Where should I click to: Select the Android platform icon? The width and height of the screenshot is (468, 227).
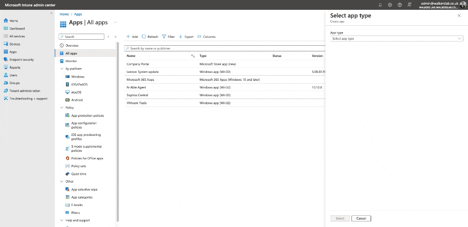tap(67, 100)
